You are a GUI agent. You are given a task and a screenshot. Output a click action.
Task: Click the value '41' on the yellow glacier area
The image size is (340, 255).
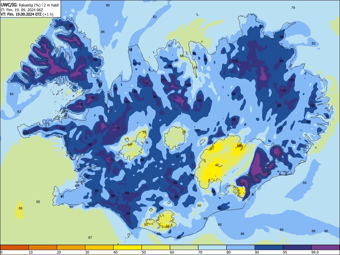[x=212, y=149]
